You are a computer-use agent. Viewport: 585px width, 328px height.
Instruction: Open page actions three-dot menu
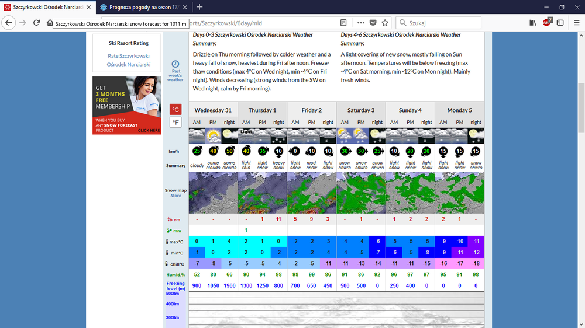point(361,23)
